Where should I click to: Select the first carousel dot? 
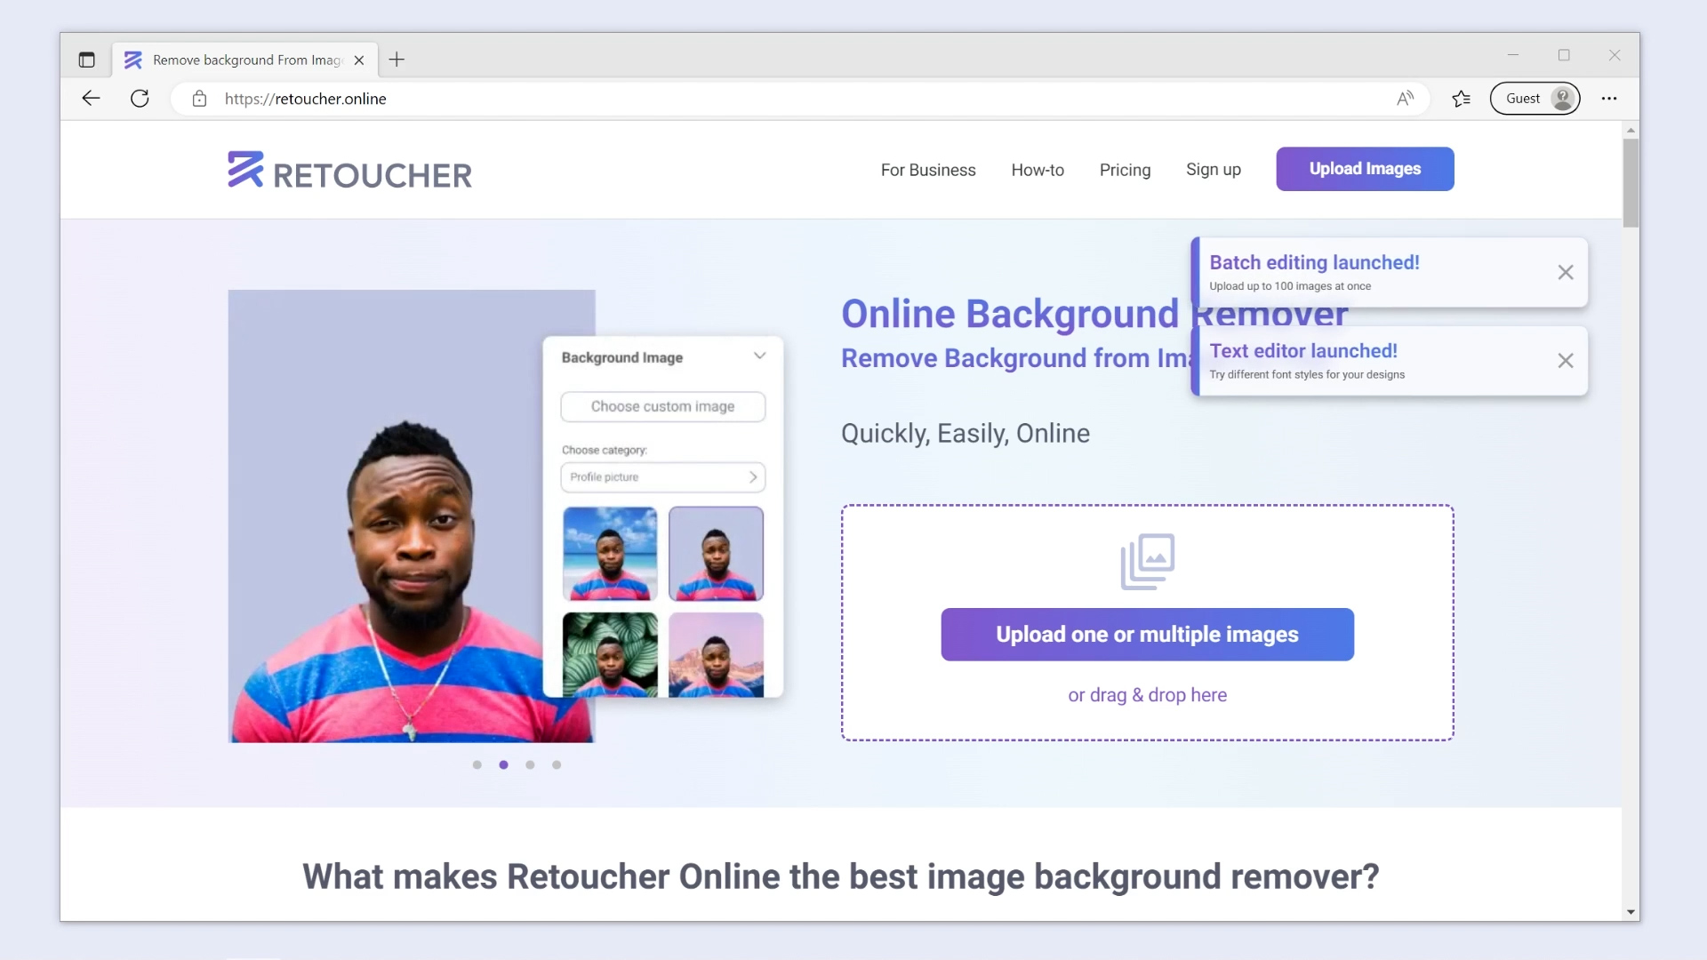click(x=477, y=764)
